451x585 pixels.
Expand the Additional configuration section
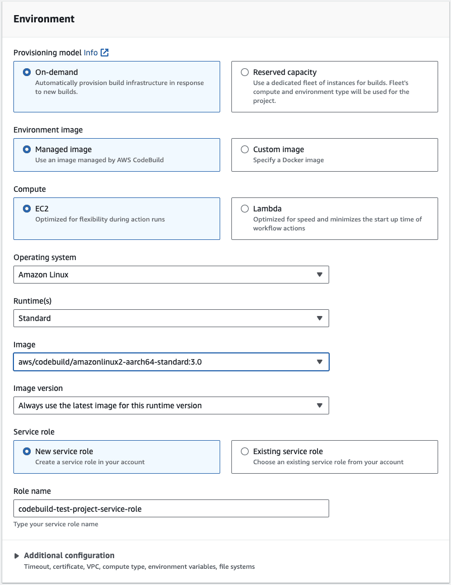pyautogui.click(x=69, y=555)
